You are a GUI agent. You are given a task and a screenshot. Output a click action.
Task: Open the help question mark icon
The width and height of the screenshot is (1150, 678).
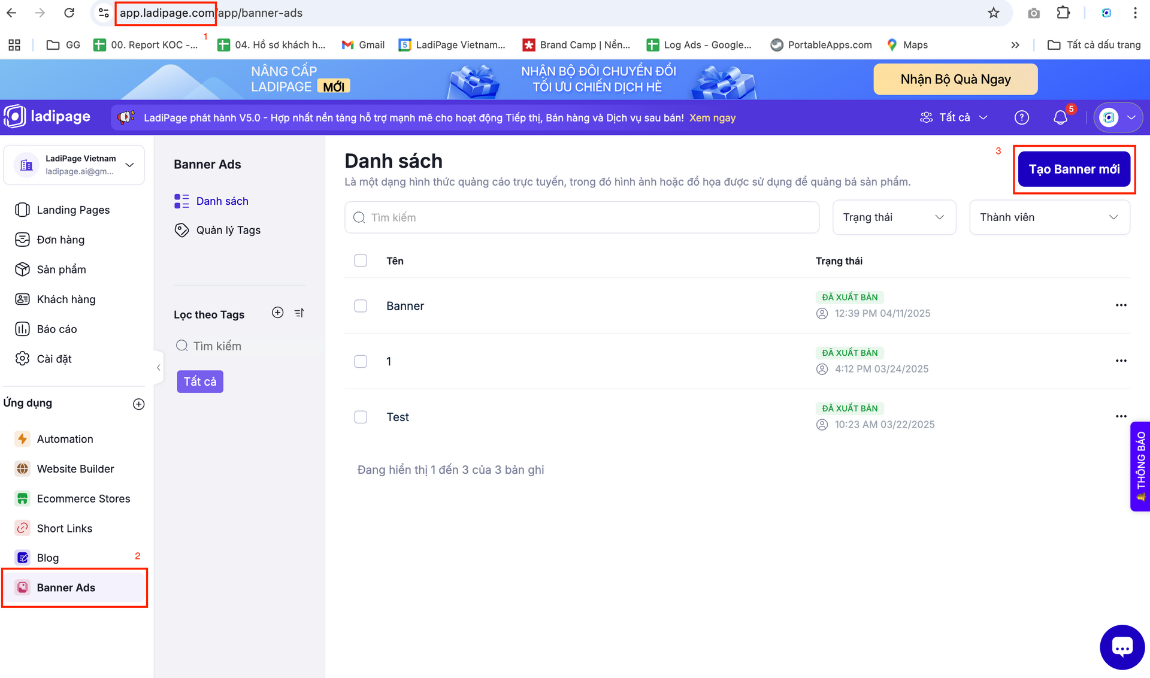(x=1022, y=117)
